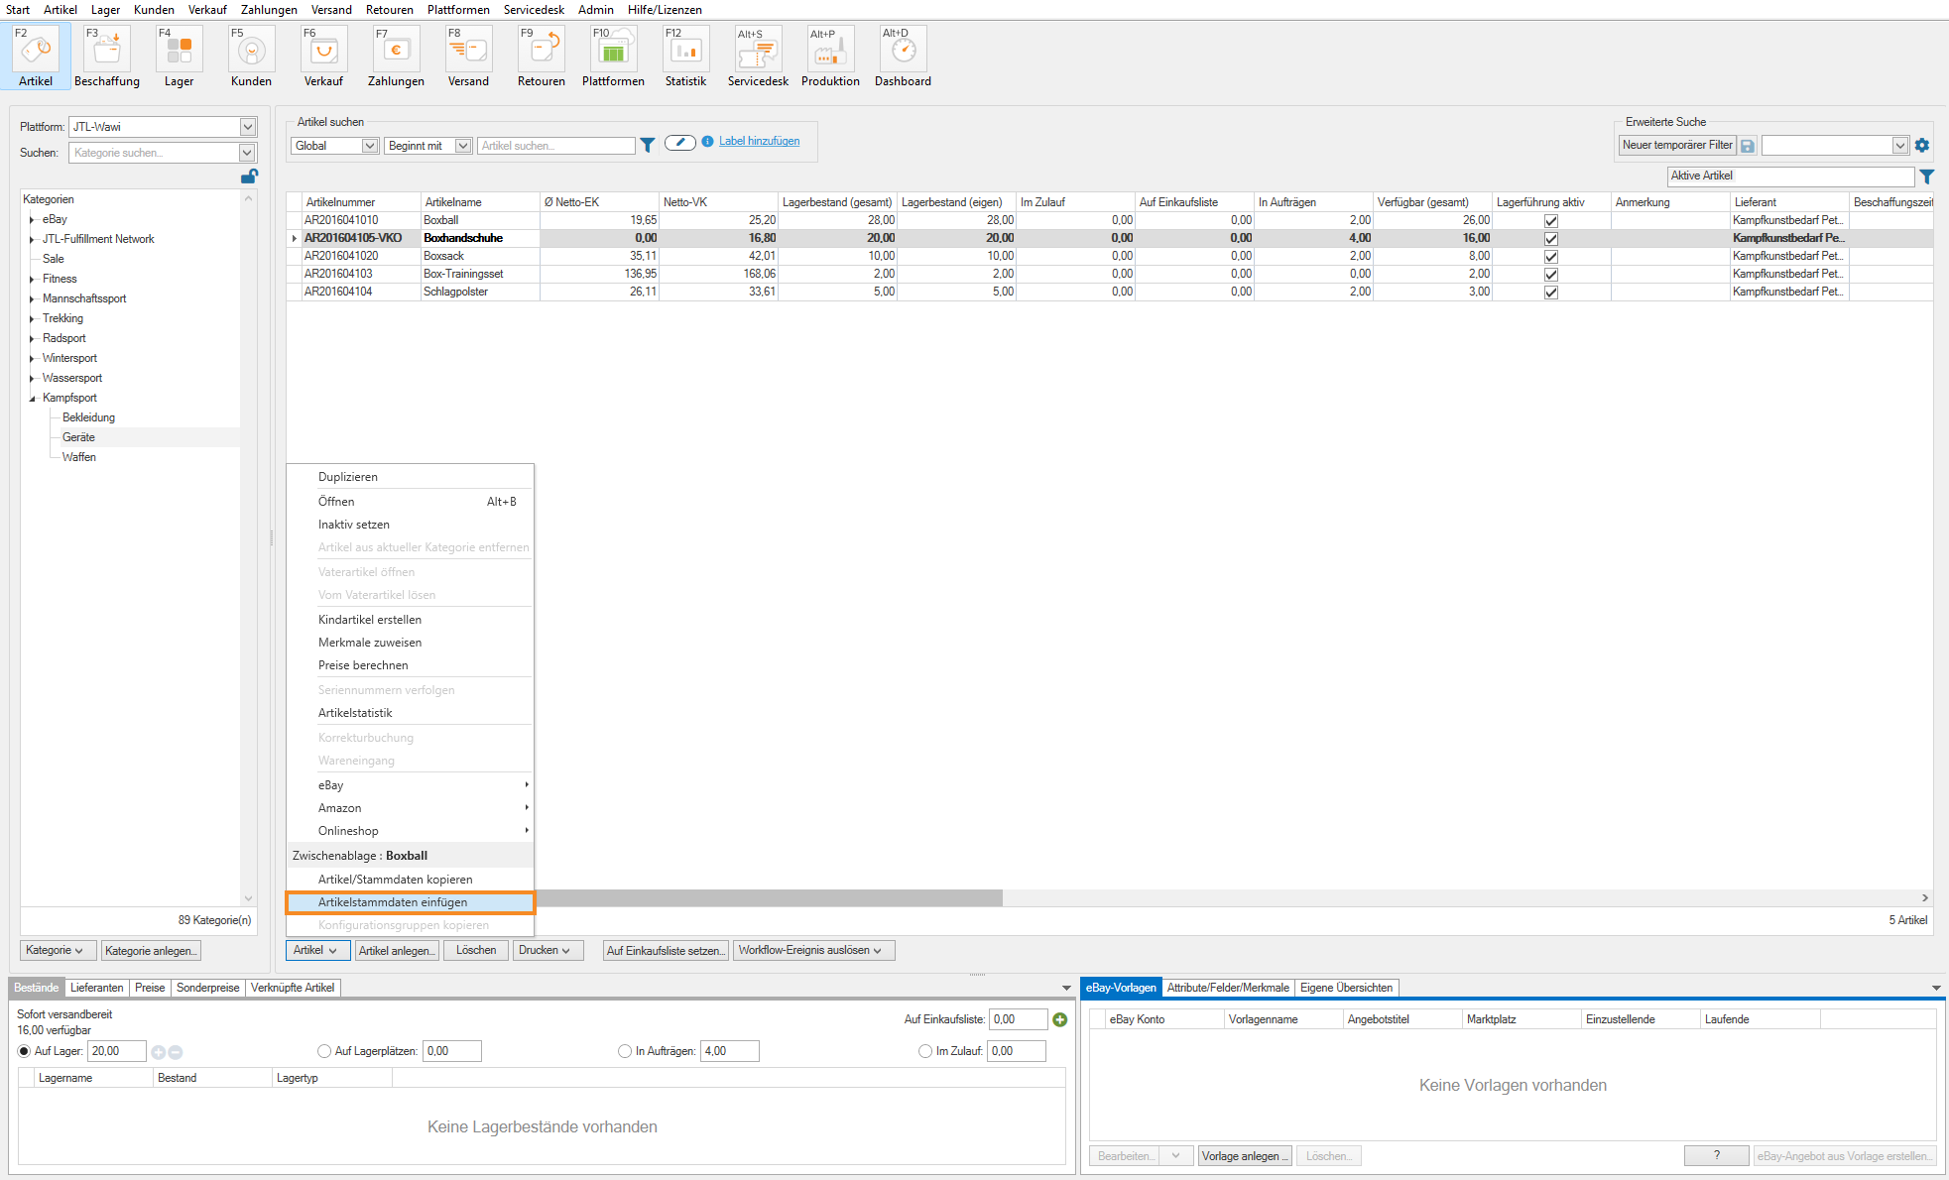Viewport: 1949px width, 1180px height.
Task: Open the Plattform JTL-Wawi dropdown
Action: click(x=248, y=127)
